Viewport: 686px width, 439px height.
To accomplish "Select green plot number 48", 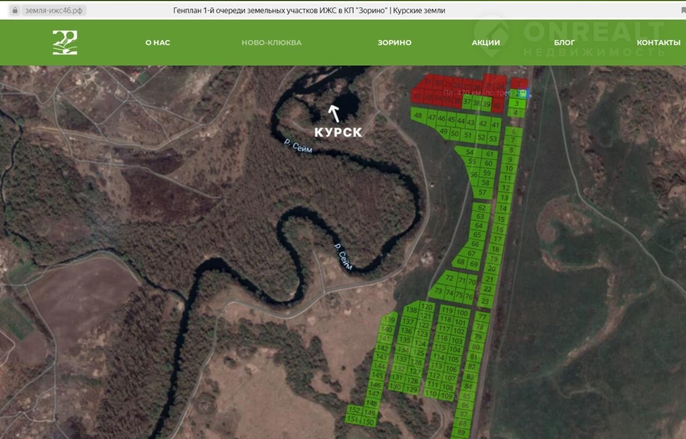I will tap(418, 116).
